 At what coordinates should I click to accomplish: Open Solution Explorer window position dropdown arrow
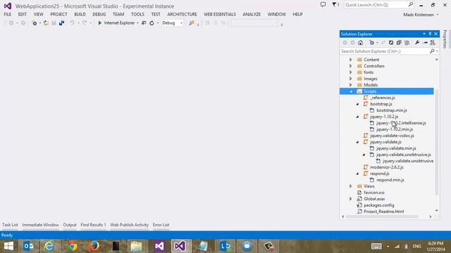click(424, 34)
